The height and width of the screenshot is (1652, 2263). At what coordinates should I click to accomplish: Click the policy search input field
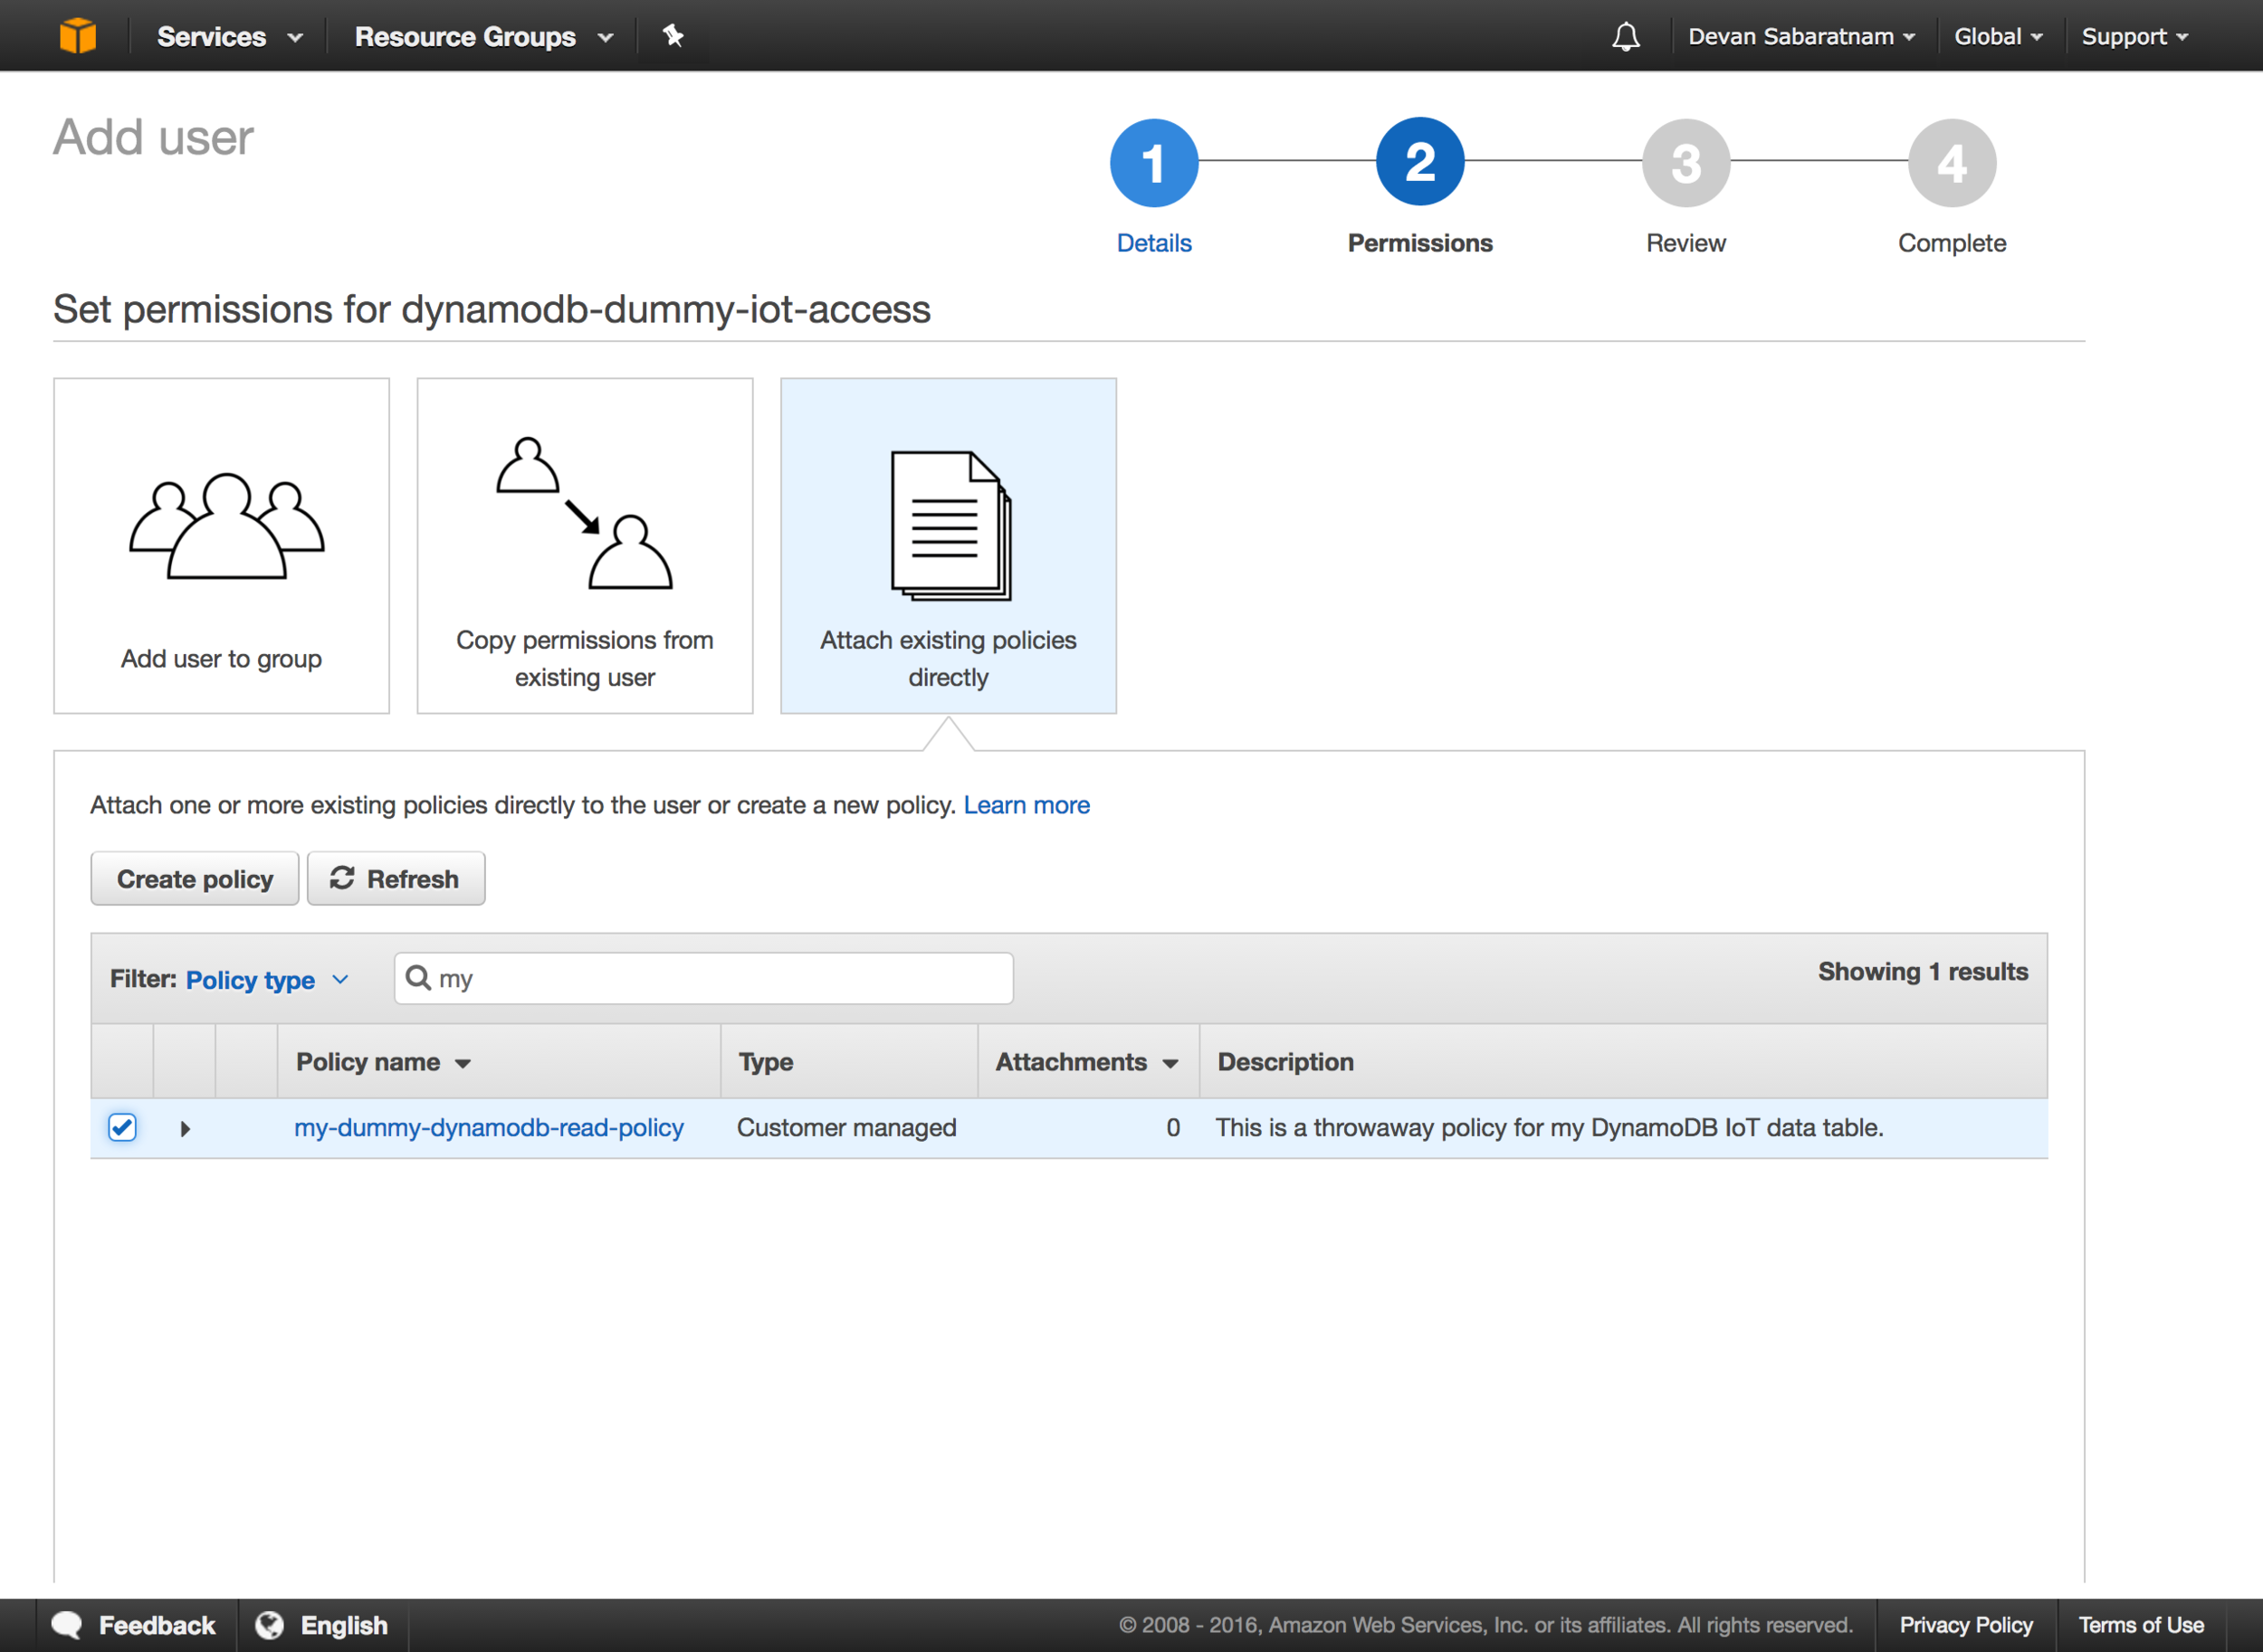[703, 977]
